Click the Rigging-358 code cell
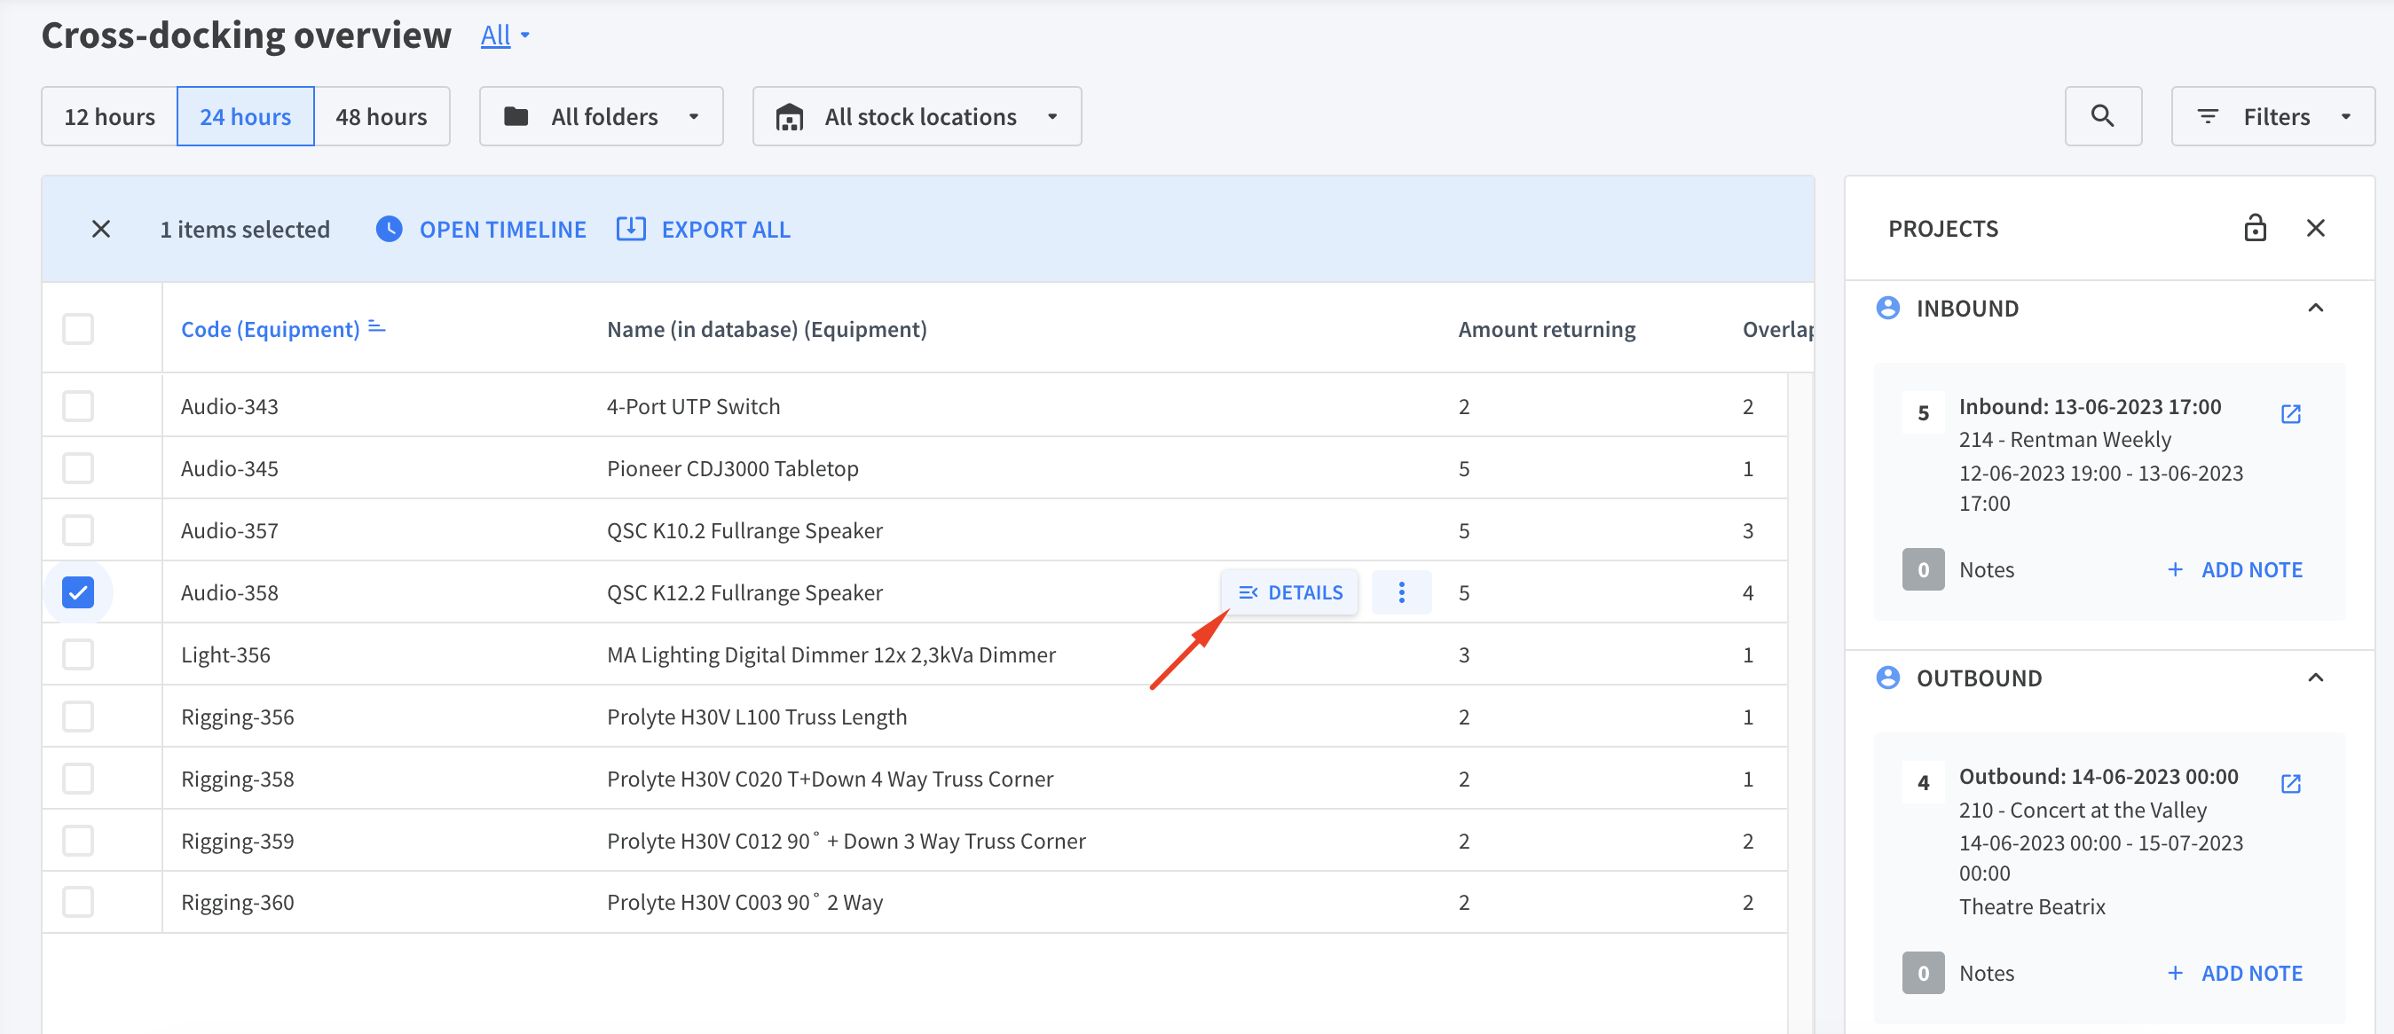 [x=237, y=779]
